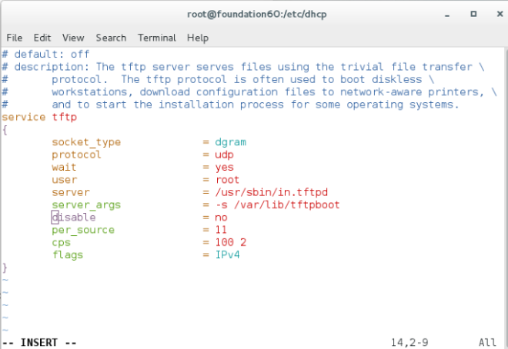
Task: Click 'workstations,' in the comment
Action: (x=92, y=92)
